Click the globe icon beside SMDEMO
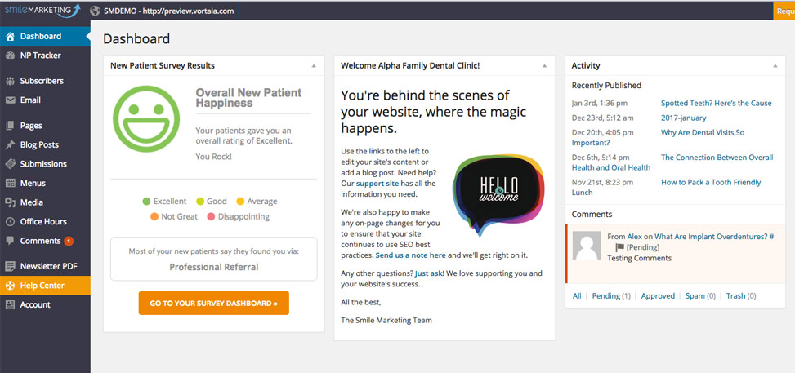This screenshot has height=373, width=795. point(95,11)
